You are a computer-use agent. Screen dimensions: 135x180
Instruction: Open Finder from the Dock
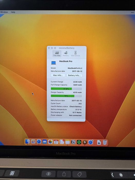[x=28, y=142]
